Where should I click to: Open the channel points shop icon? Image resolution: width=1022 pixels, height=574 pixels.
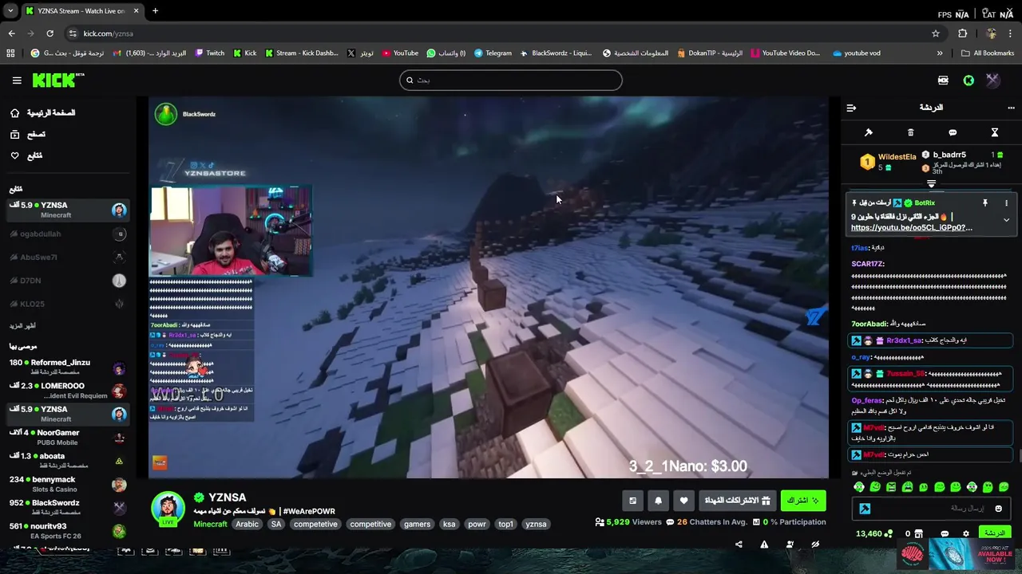[x=918, y=534]
